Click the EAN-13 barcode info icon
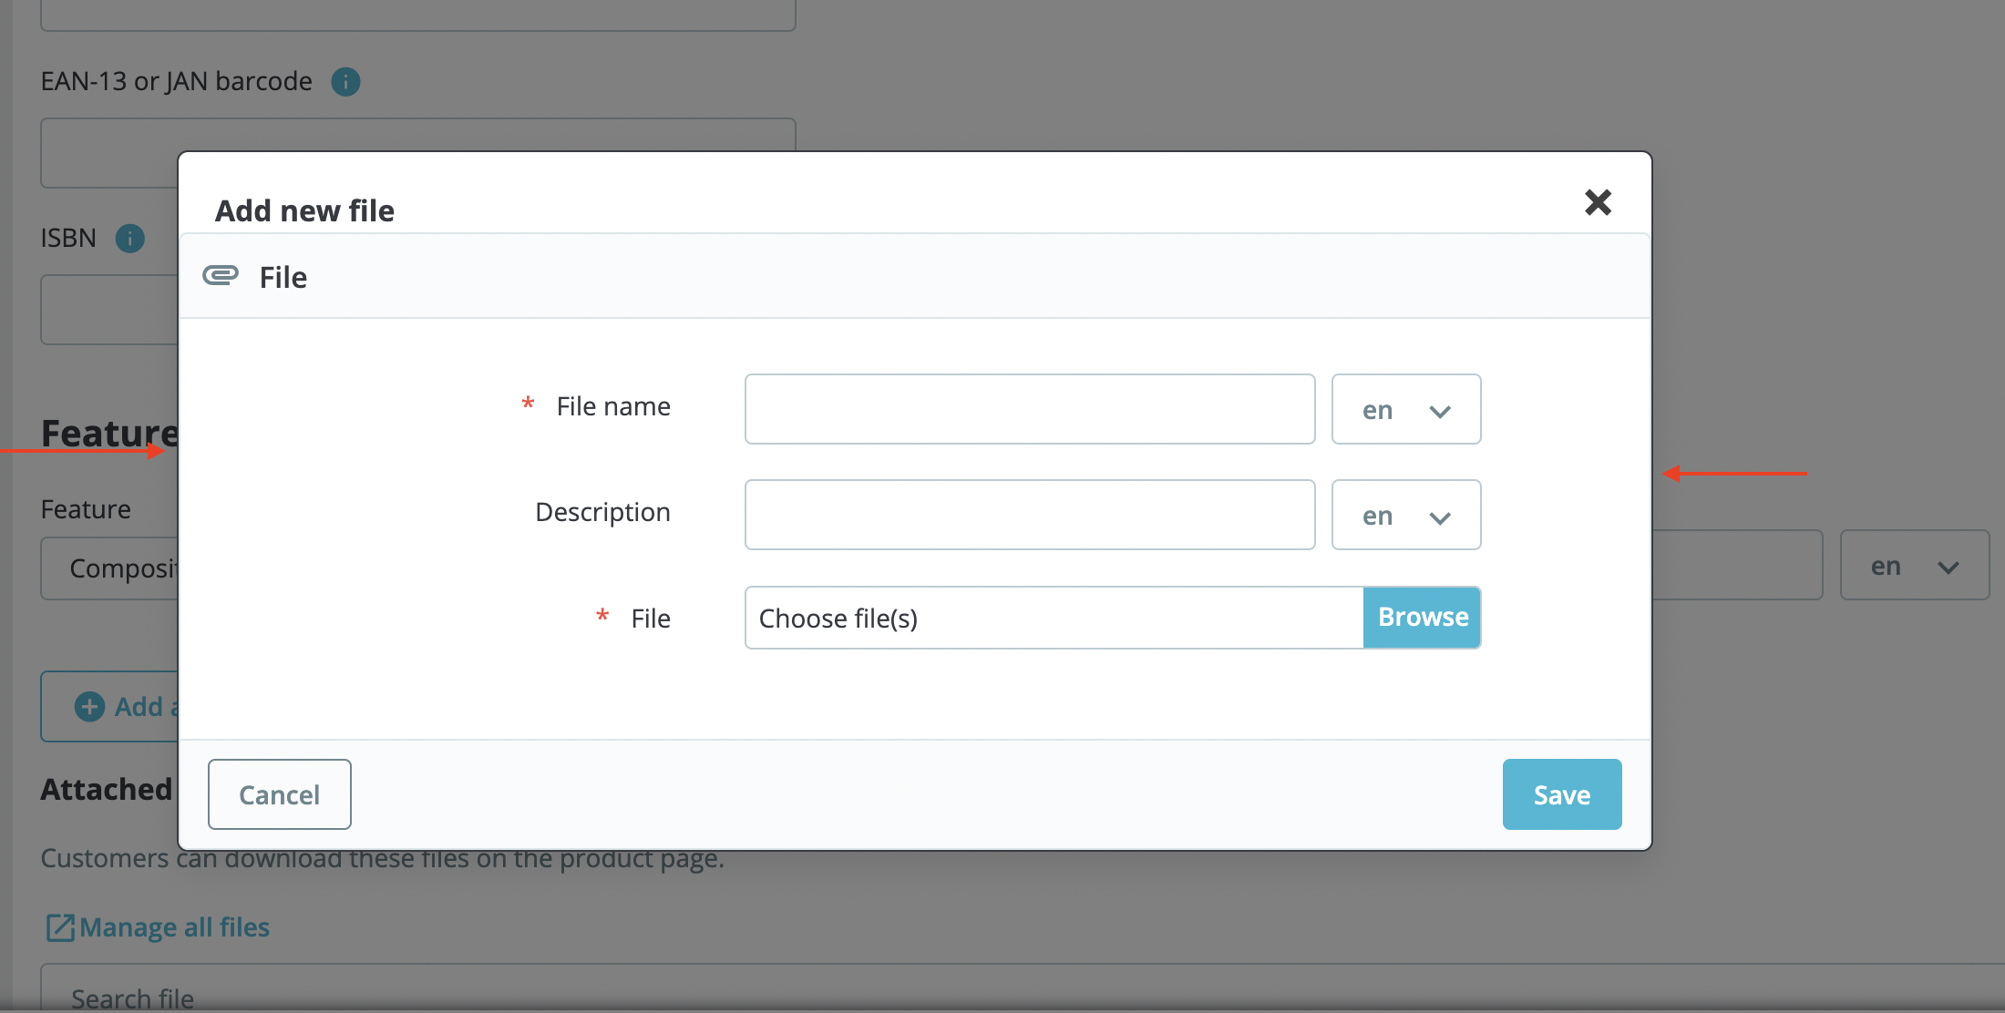Screen dimensions: 2005x1013 [x=345, y=82]
